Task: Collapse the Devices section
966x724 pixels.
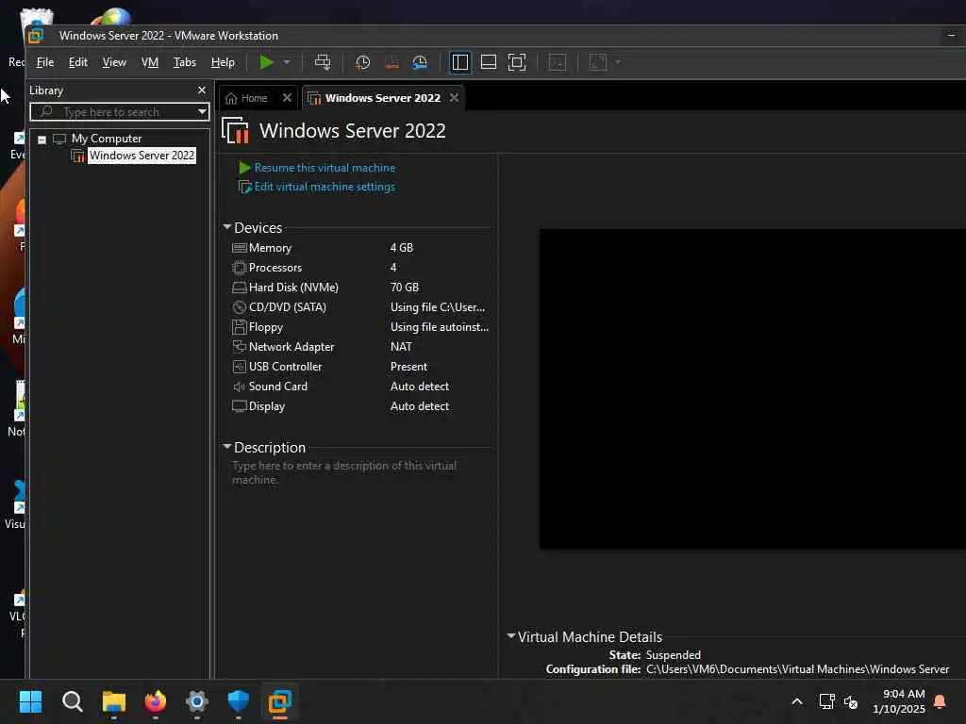Action: click(226, 227)
